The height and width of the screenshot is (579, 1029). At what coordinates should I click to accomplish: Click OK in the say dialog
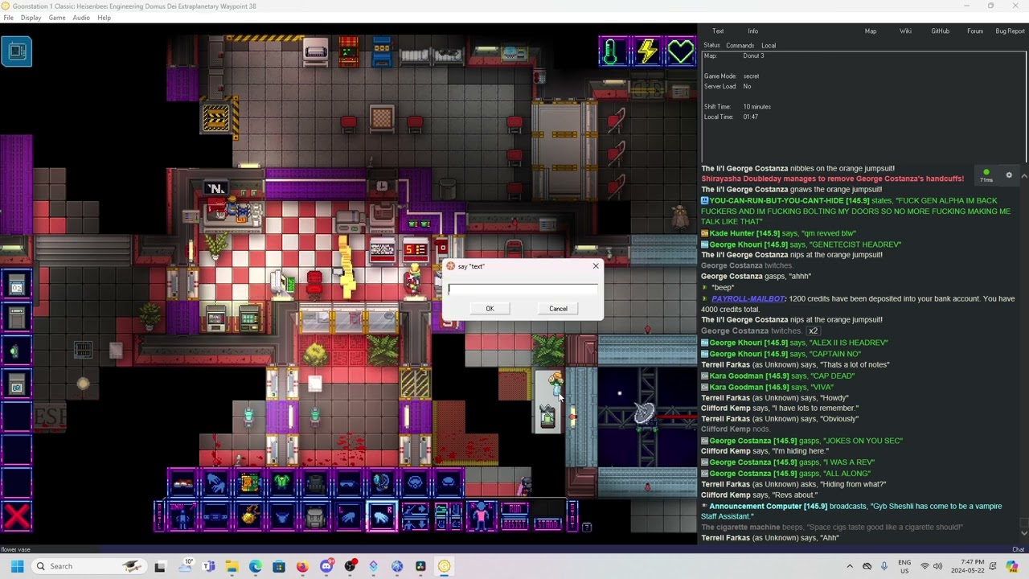point(490,309)
